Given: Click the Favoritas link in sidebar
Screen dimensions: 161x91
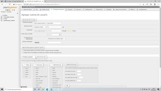Looking at the screenshot, I should pyautogui.click(x=9, y=12).
